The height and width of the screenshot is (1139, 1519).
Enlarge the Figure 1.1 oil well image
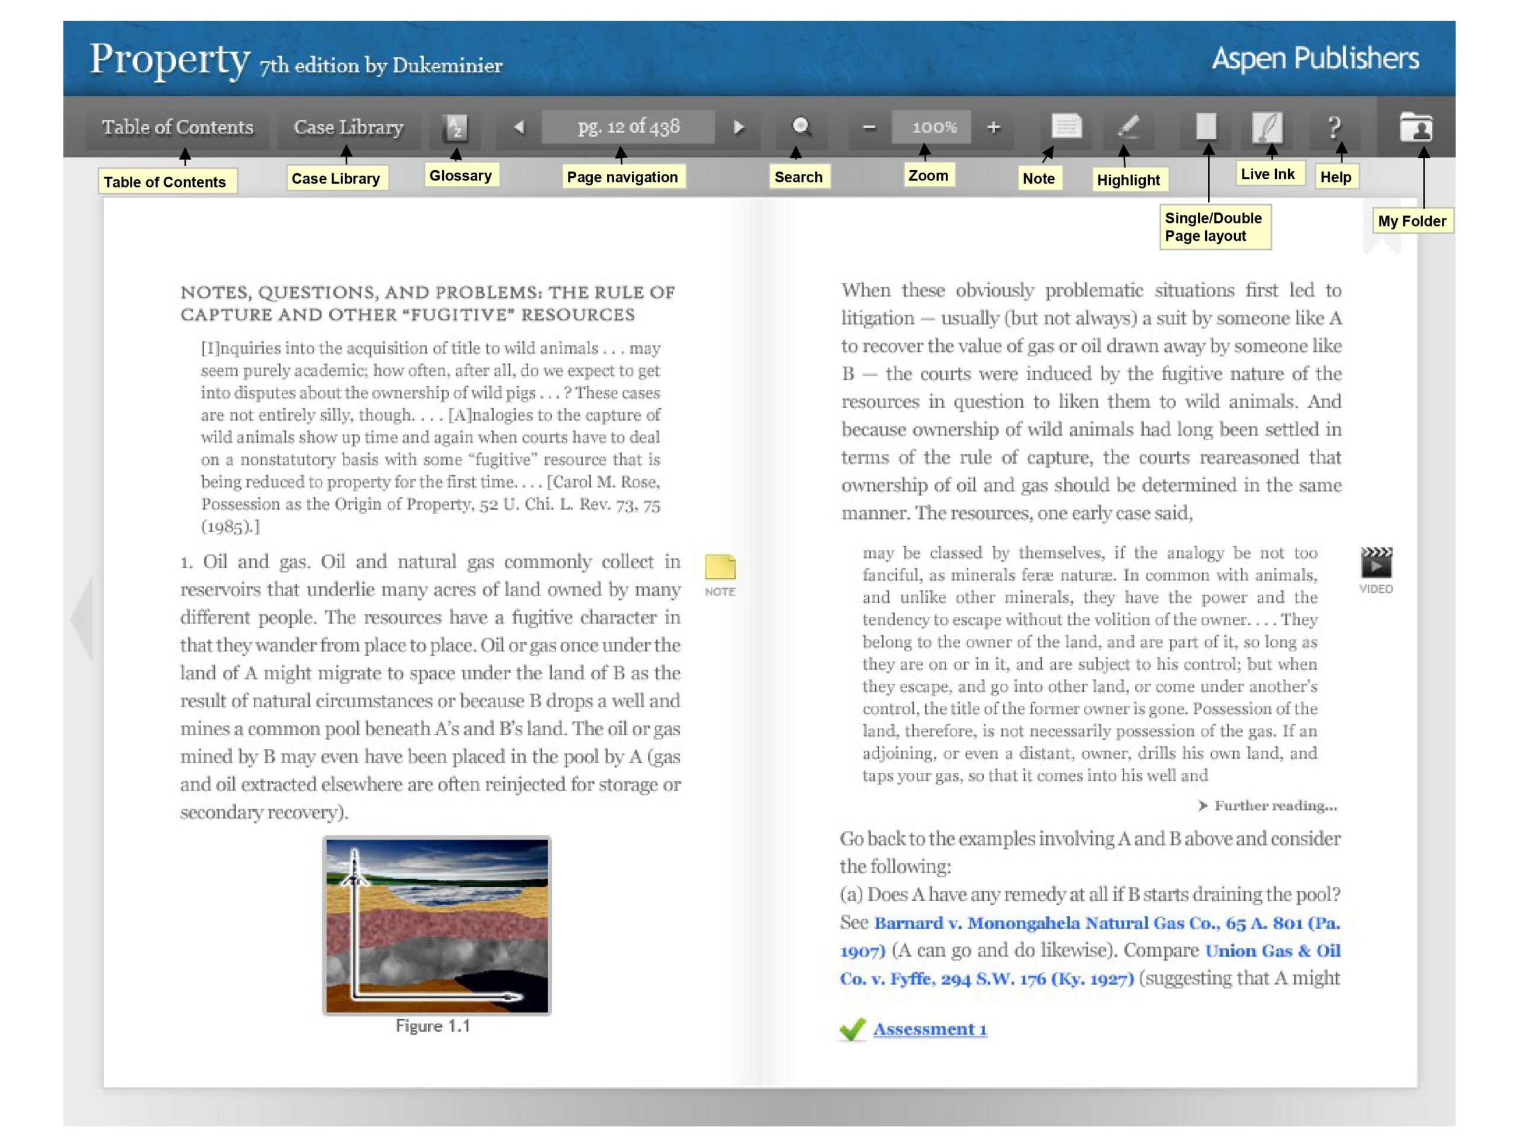click(437, 925)
